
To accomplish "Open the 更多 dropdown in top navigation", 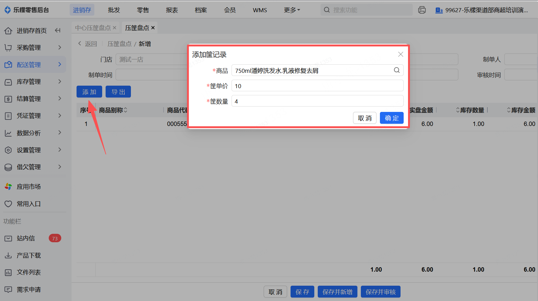I will [x=292, y=10].
